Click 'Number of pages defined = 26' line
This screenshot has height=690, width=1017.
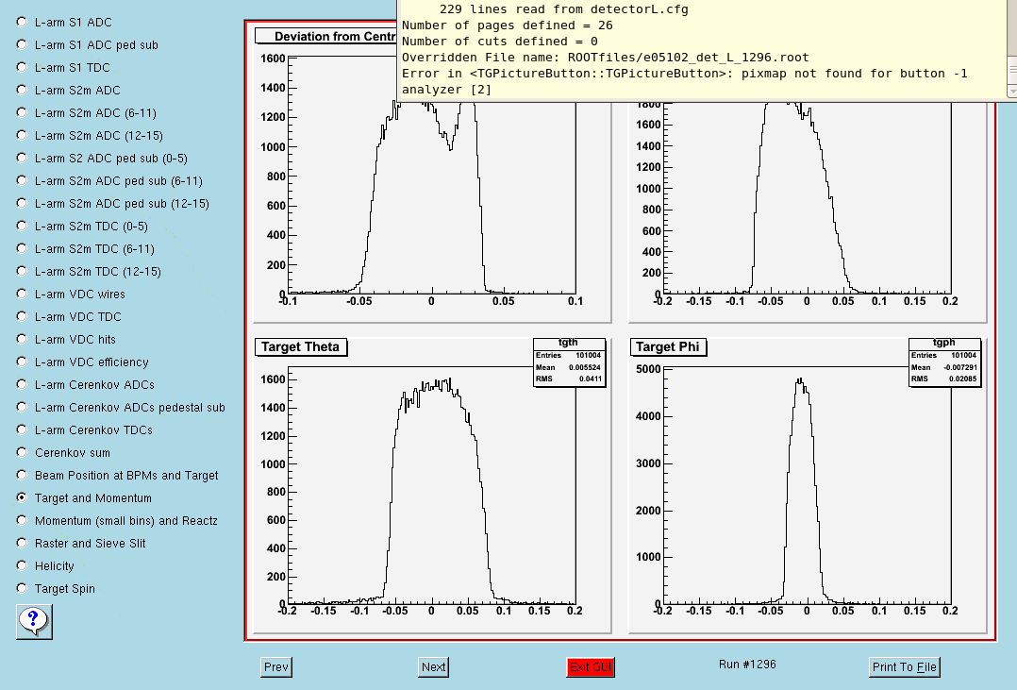click(508, 25)
